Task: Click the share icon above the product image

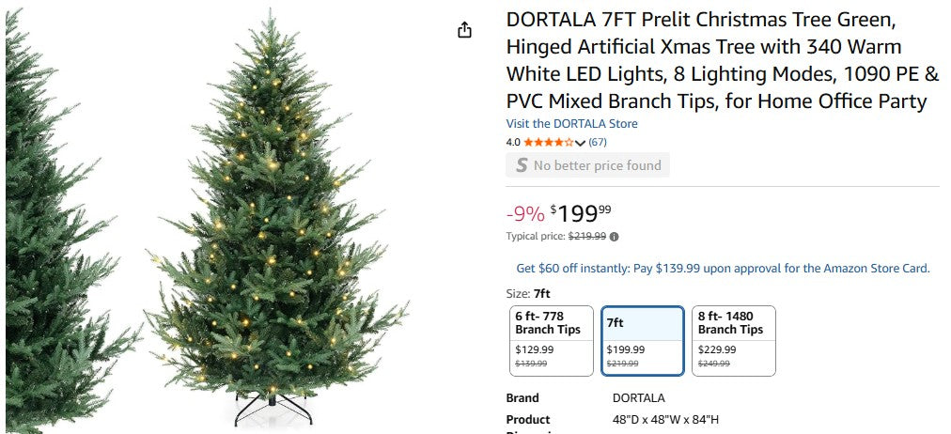Action: 464,30
